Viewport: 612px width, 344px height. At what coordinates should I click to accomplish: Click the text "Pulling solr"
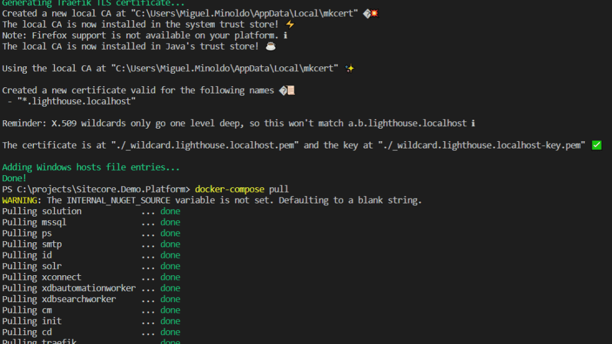[x=32, y=266]
